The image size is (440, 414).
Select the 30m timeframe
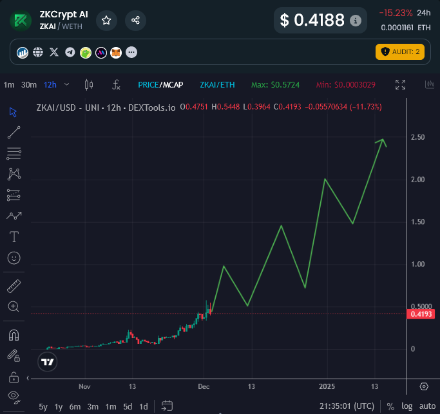click(x=29, y=85)
